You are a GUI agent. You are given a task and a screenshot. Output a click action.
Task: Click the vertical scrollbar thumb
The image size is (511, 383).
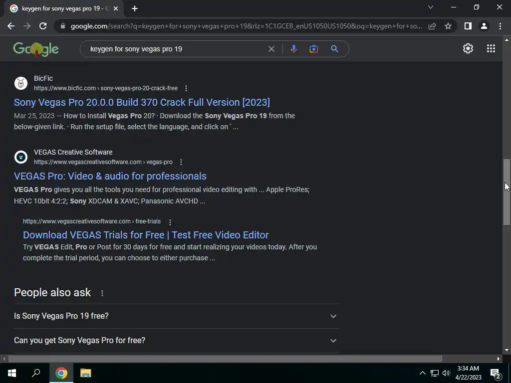click(507, 192)
